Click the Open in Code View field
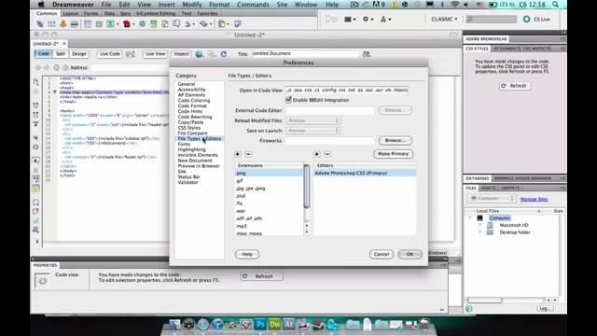The width and height of the screenshot is (597, 336). [347, 91]
